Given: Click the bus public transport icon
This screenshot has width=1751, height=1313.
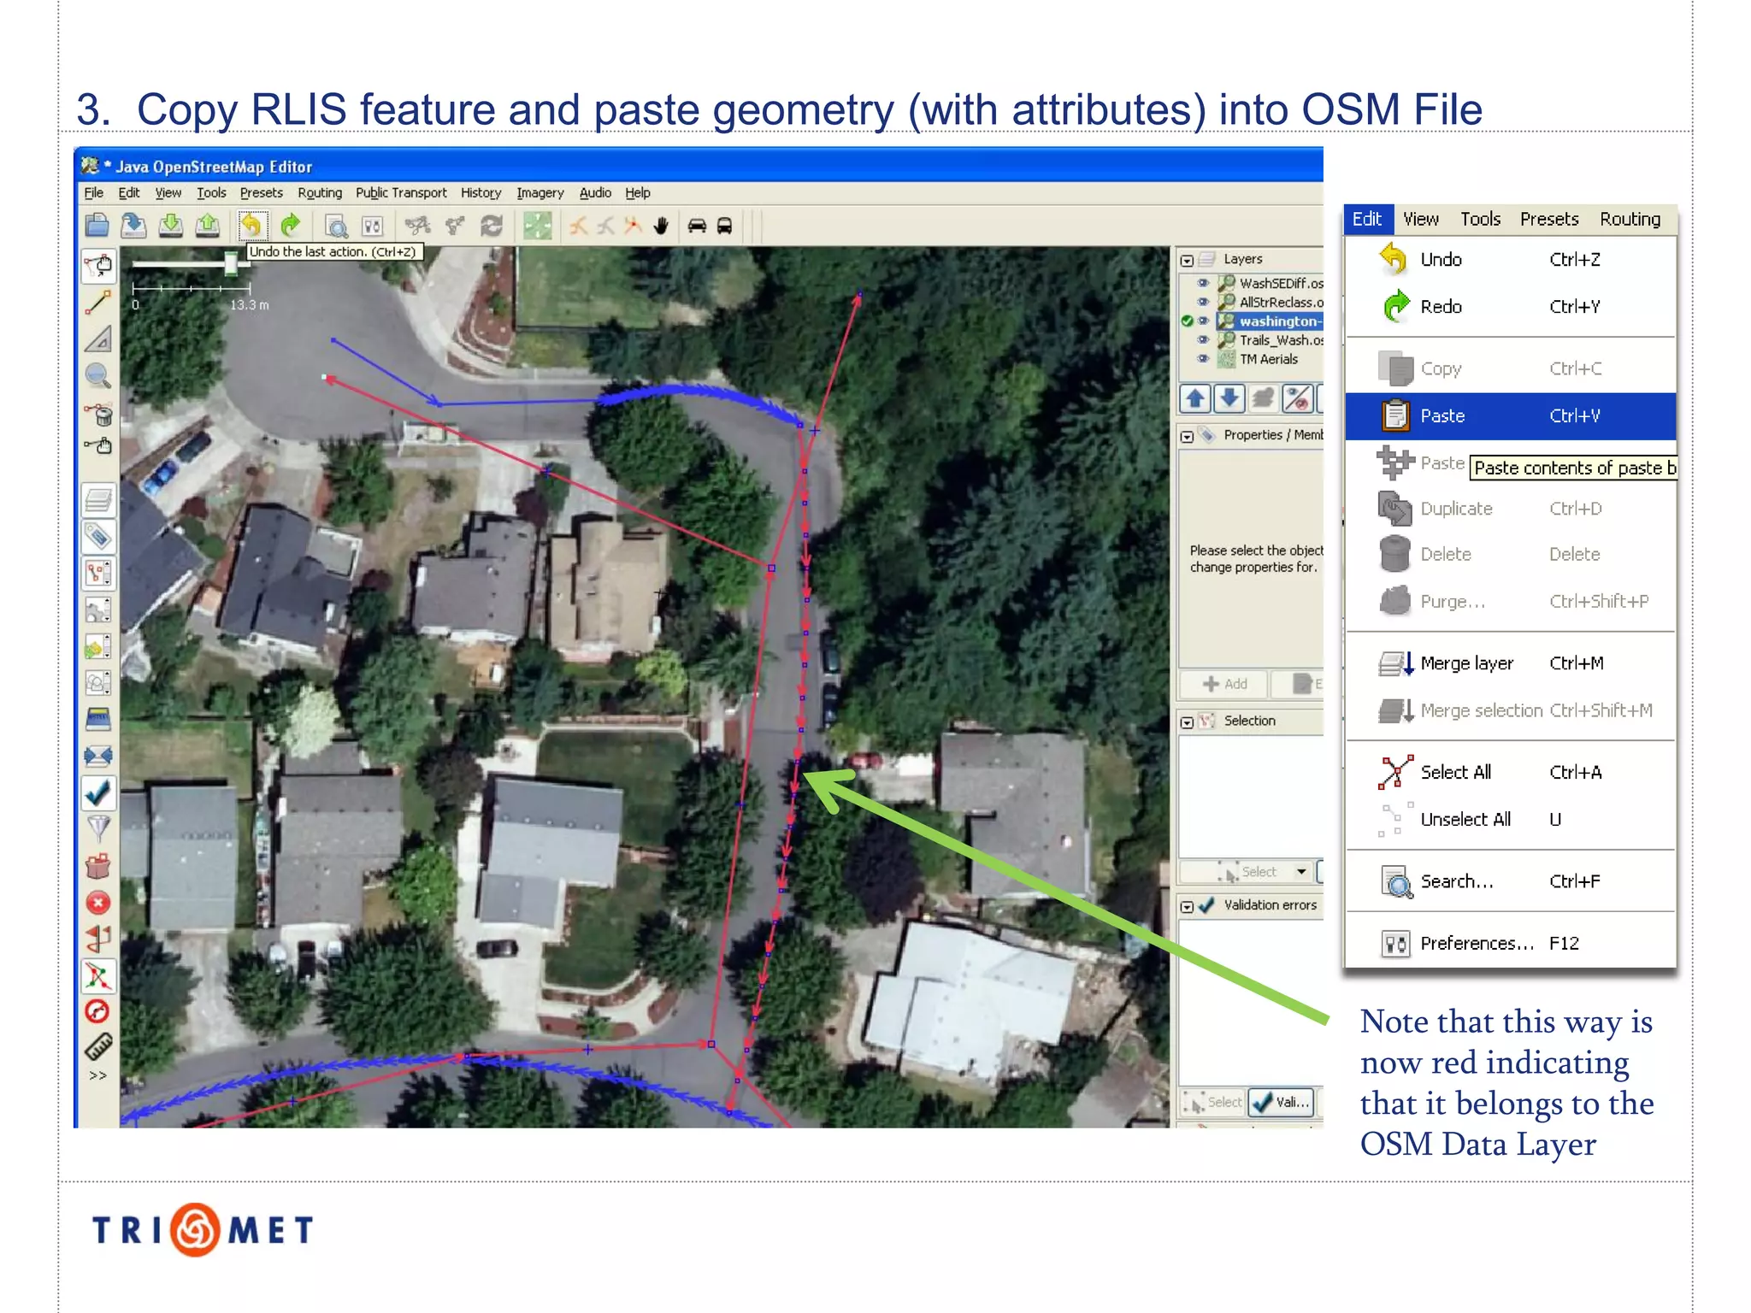Looking at the screenshot, I should click(x=724, y=226).
